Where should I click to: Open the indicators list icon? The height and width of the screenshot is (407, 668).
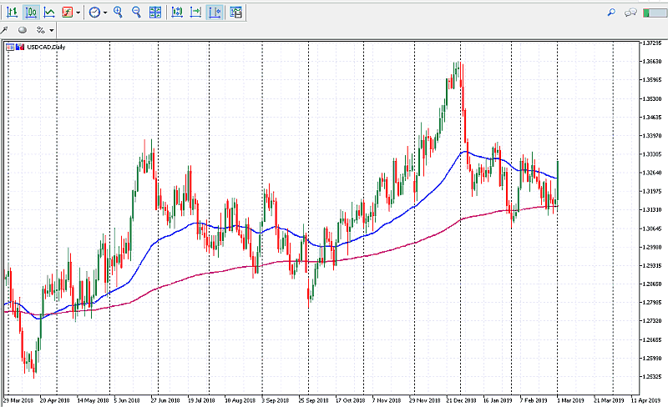pos(68,13)
